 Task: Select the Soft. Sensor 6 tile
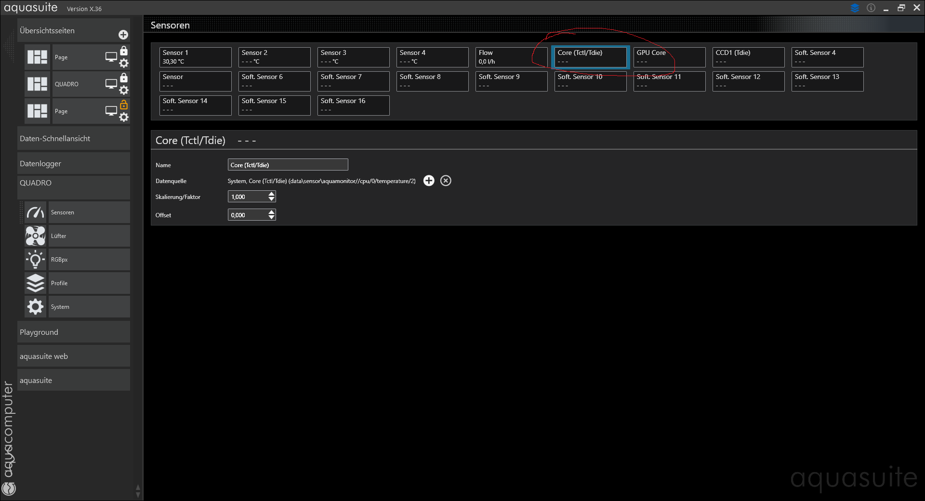pos(275,81)
